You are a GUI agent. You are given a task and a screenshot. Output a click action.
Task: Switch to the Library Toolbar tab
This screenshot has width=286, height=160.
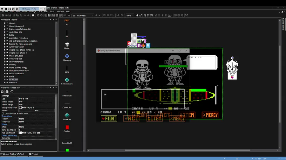coord(8,154)
